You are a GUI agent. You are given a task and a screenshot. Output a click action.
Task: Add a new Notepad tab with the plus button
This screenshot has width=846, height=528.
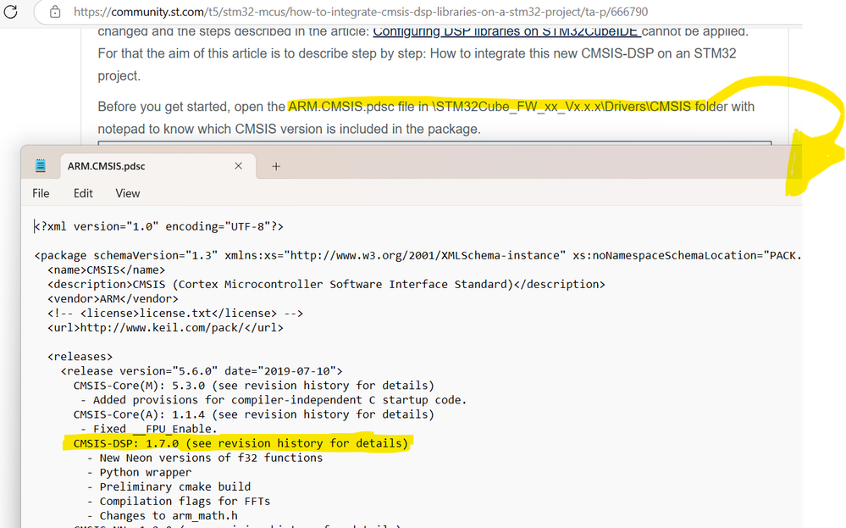point(276,166)
